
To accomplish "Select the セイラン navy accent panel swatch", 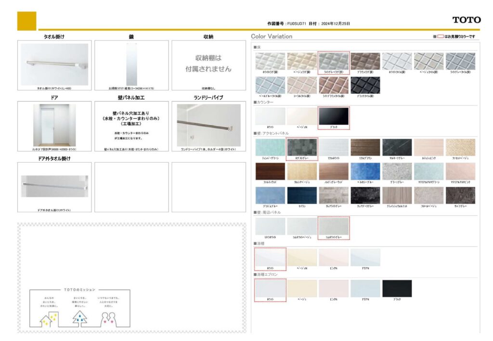I will coord(302,195).
